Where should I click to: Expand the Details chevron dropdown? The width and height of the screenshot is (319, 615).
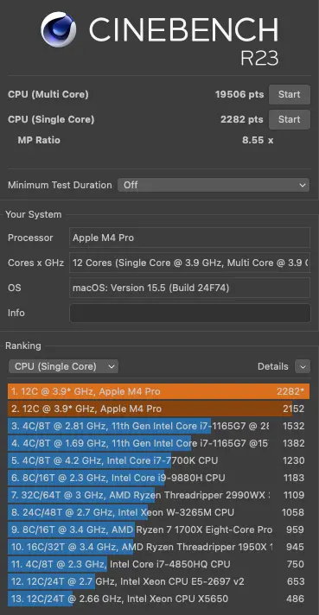pos(303,366)
